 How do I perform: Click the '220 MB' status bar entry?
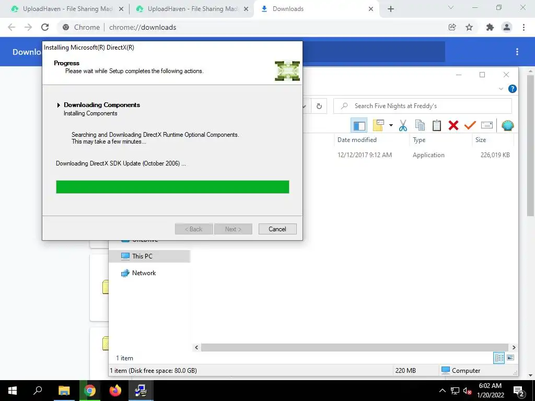pyautogui.click(x=405, y=371)
